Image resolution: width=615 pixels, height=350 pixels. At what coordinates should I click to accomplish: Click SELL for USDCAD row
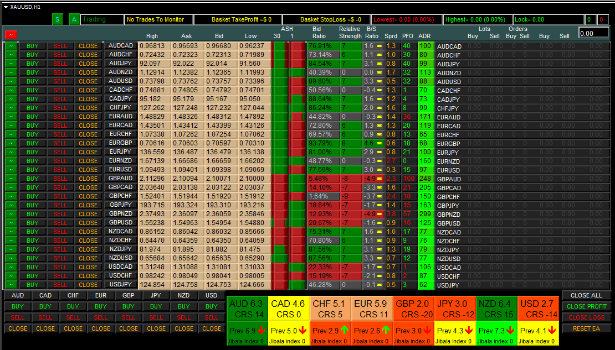pyautogui.click(x=60, y=267)
